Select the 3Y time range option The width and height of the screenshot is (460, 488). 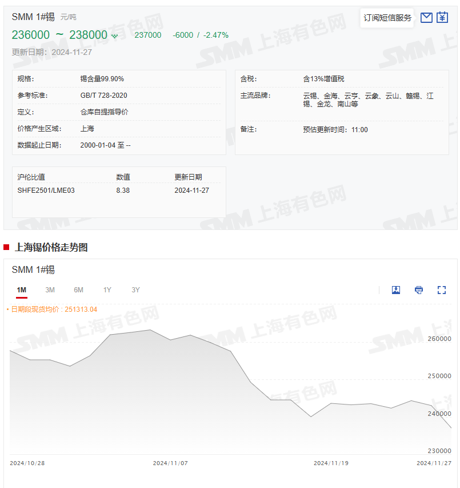click(135, 290)
